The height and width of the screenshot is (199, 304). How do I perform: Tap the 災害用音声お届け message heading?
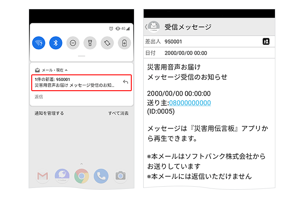(174, 67)
